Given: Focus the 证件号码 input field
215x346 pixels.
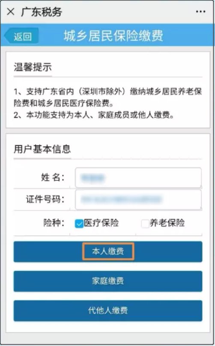Looking at the screenshot, I should [138, 199].
